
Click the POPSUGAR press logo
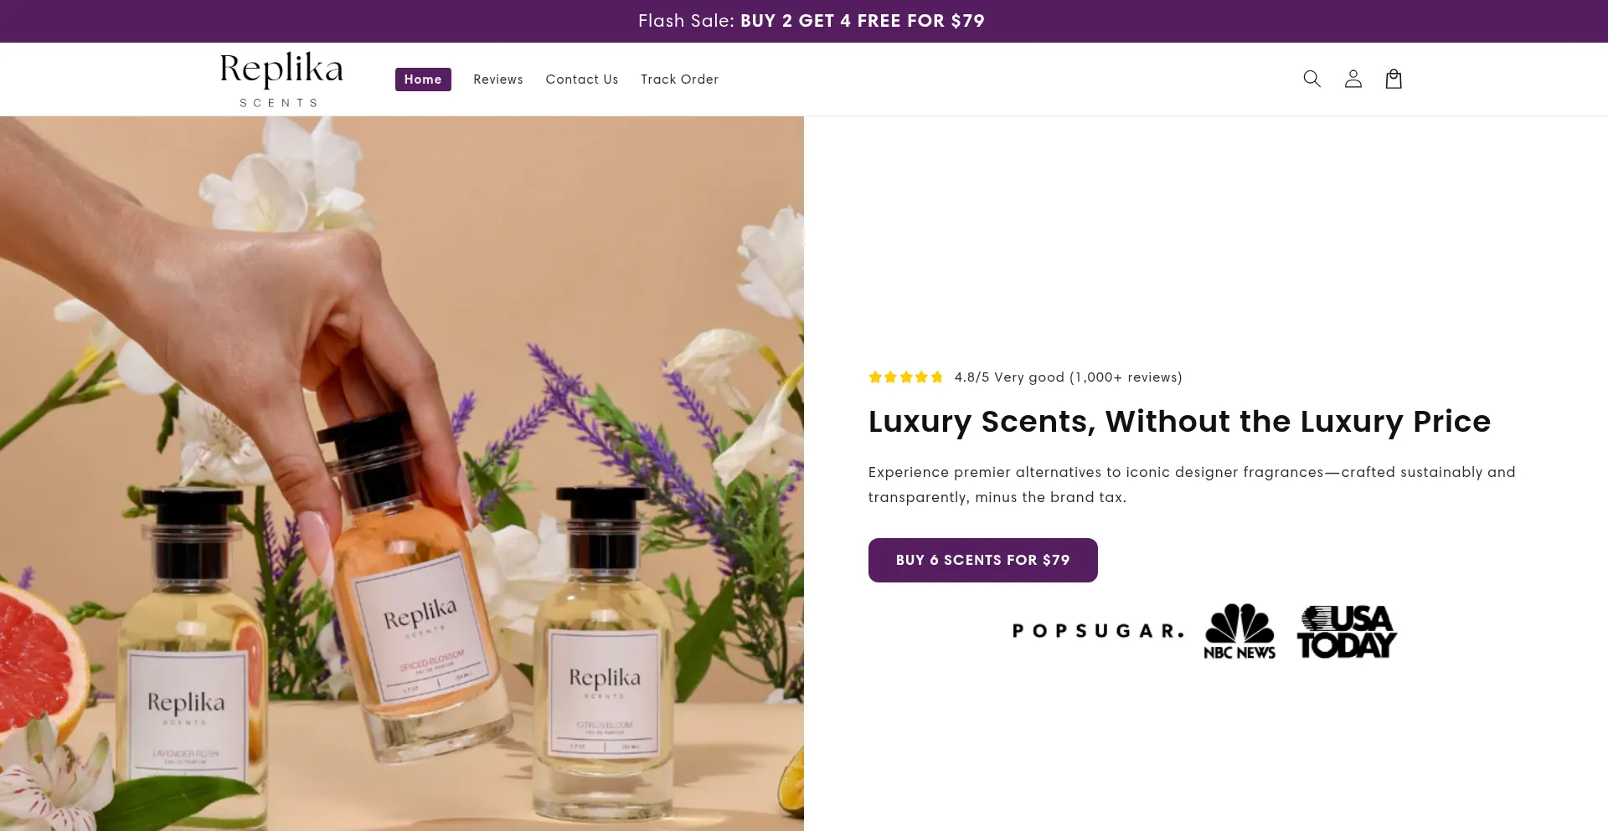point(1097,631)
